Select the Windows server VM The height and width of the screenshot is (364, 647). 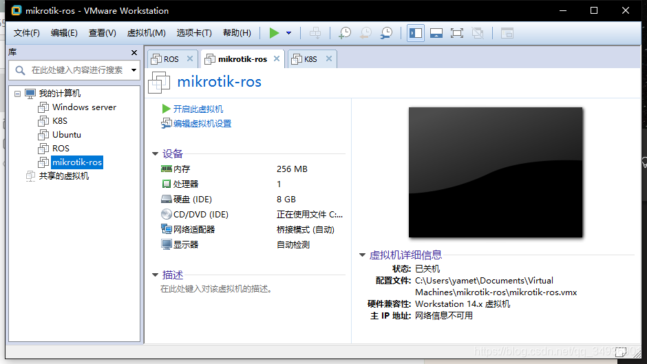[x=84, y=107]
